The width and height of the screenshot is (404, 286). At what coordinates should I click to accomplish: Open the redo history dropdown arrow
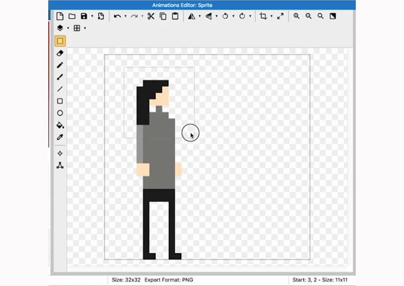click(142, 16)
